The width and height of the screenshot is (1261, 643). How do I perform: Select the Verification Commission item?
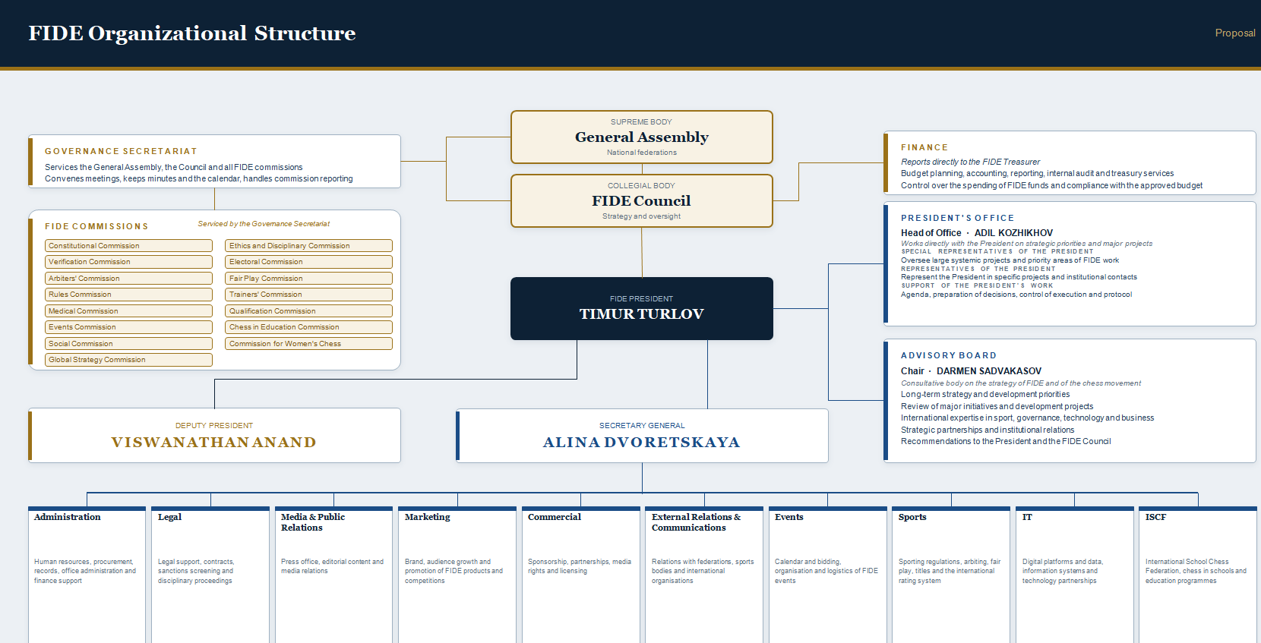click(x=128, y=262)
